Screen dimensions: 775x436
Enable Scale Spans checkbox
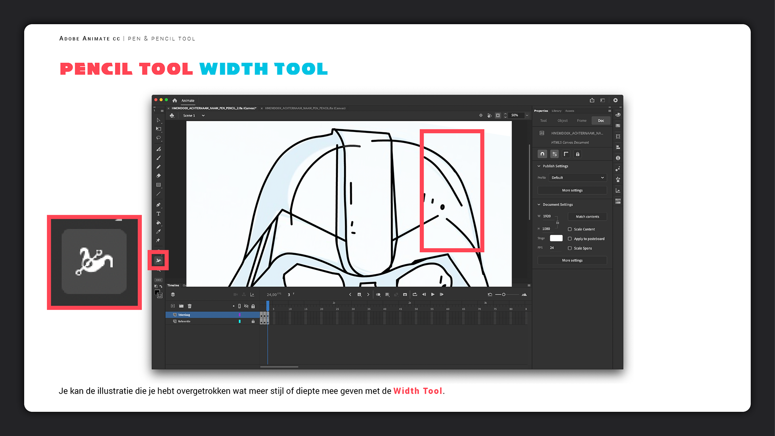[570, 248]
